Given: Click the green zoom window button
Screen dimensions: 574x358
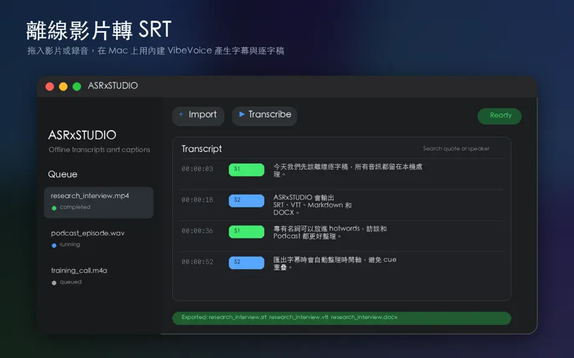Looking at the screenshot, I should click(77, 86).
